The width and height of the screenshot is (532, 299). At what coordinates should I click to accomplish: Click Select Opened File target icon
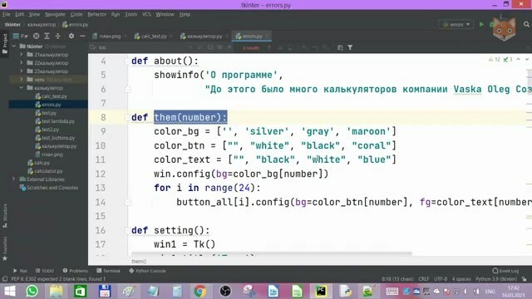click(x=36, y=36)
